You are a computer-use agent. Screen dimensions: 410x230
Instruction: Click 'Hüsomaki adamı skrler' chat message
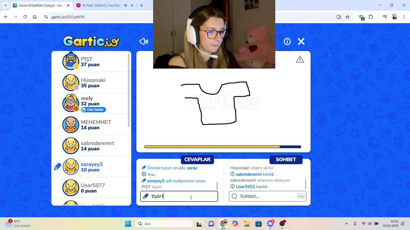252,168
